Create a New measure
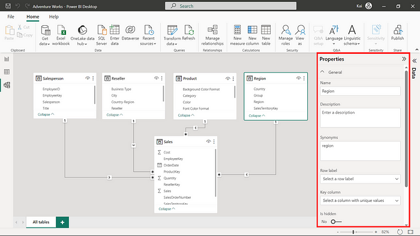 click(238, 35)
